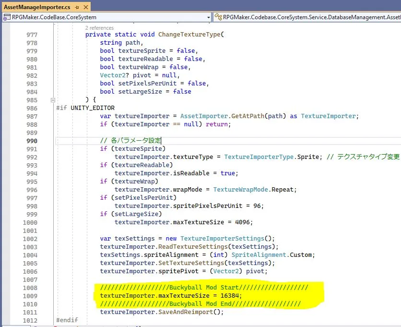Click the 16384 value in highlighted code

click(x=228, y=296)
